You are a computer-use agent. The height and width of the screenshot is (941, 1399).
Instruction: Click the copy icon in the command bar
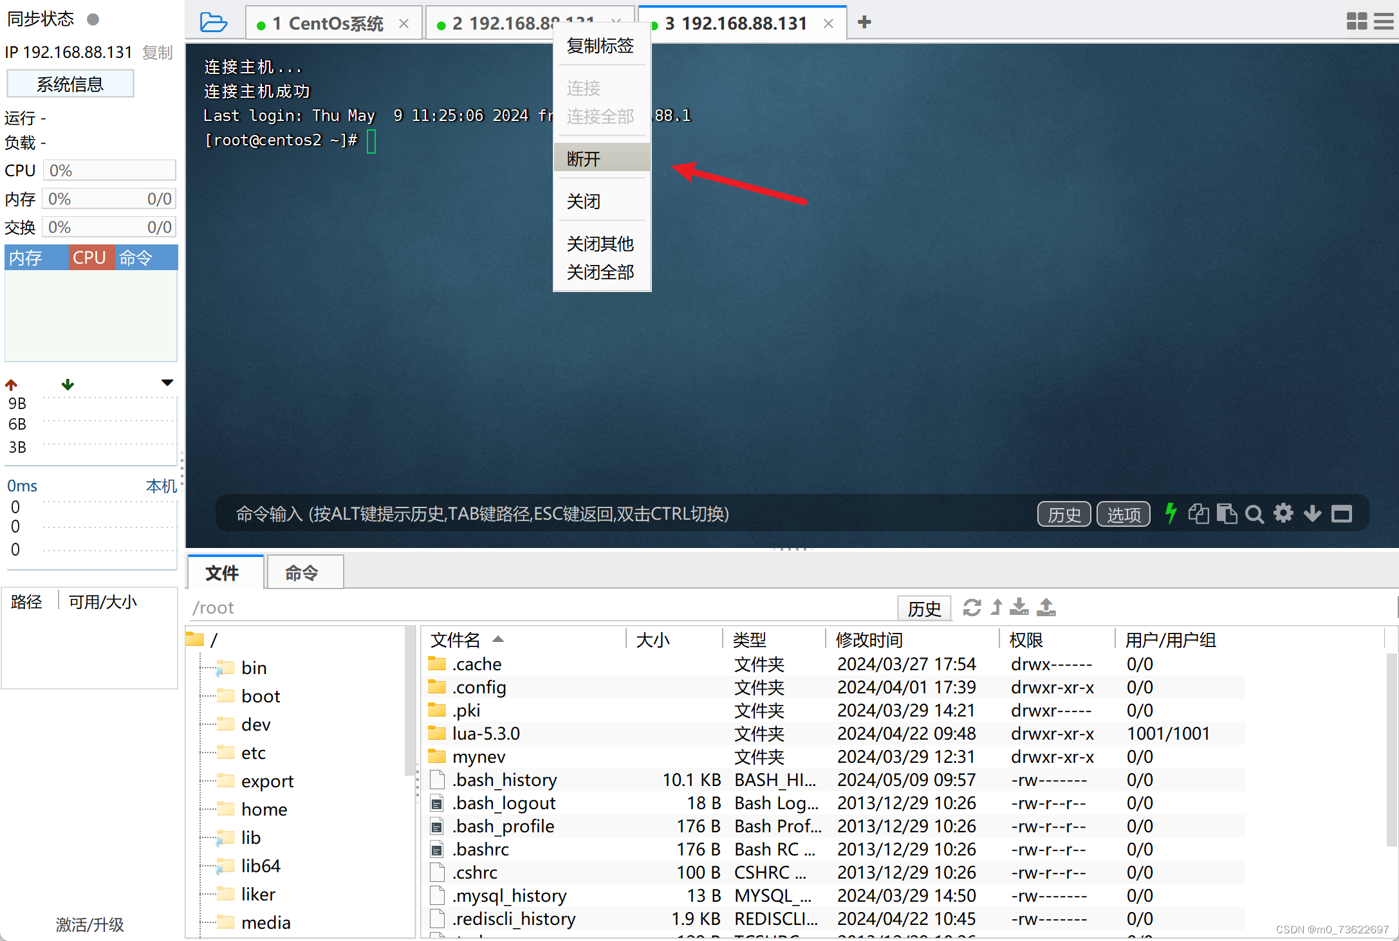point(1198,513)
